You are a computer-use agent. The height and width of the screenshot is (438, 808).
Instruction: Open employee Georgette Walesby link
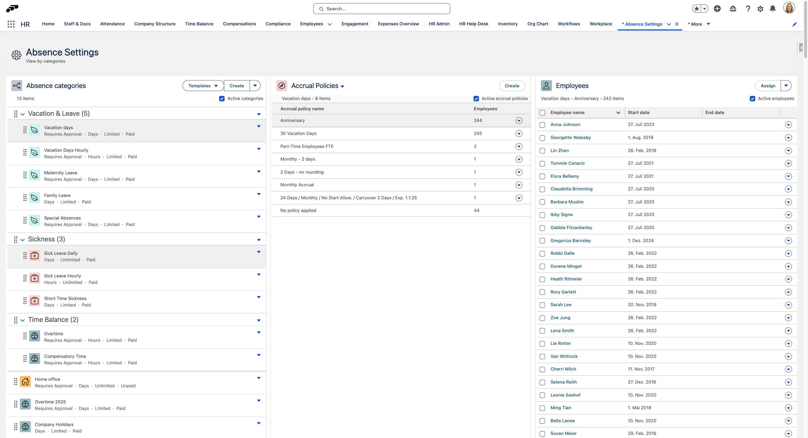click(x=570, y=138)
